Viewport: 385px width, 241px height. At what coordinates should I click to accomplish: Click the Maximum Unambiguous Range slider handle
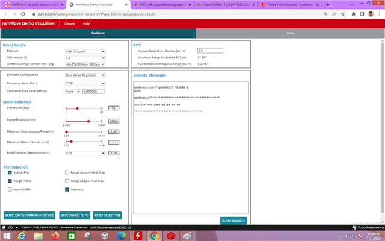point(67,132)
